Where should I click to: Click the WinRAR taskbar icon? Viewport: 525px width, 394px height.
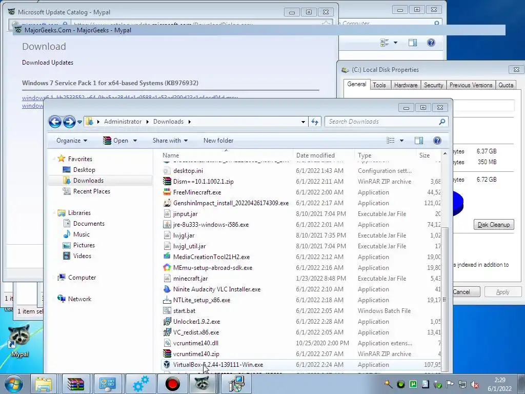click(76, 384)
